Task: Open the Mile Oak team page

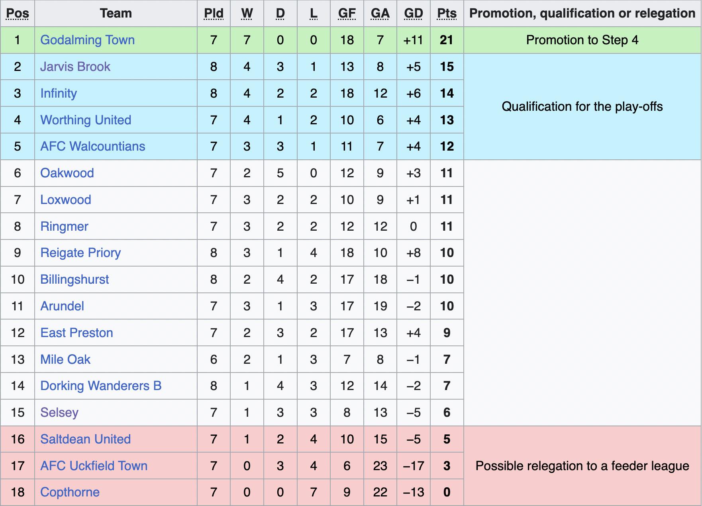Action: 65,359
